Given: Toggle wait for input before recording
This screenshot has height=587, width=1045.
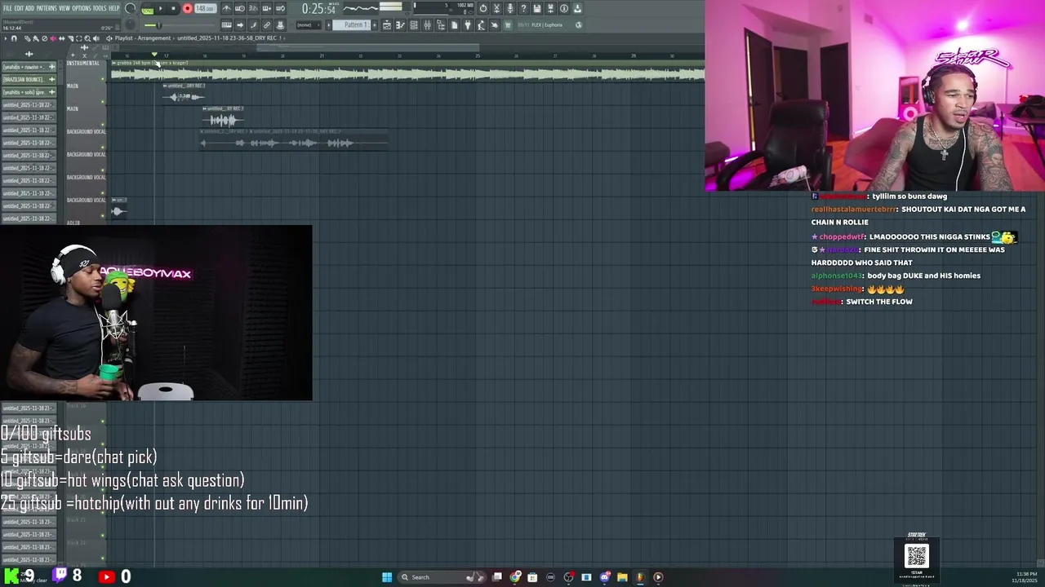Looking at the screenshot, I should [240, 8].
